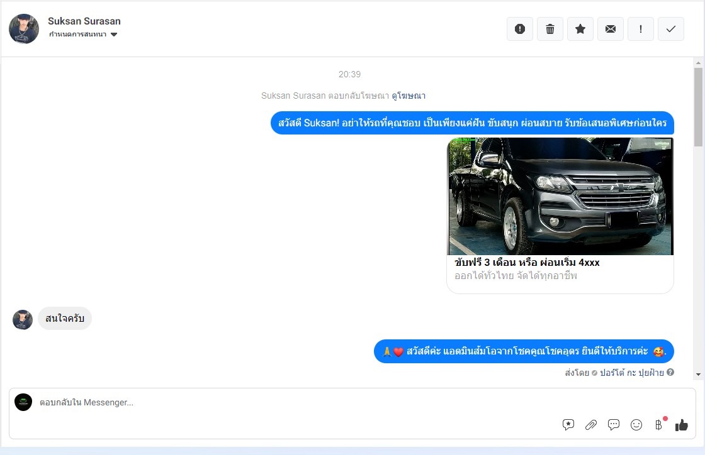The width and height of the screenshot is (705, 455).
Task: Click the ดูโฆษณา link
Action: coord(409,96)
